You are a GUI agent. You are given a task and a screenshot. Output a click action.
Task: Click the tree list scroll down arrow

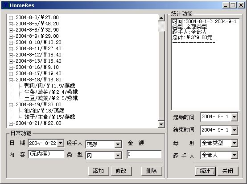pyautogui.click(x=161, y=124)
